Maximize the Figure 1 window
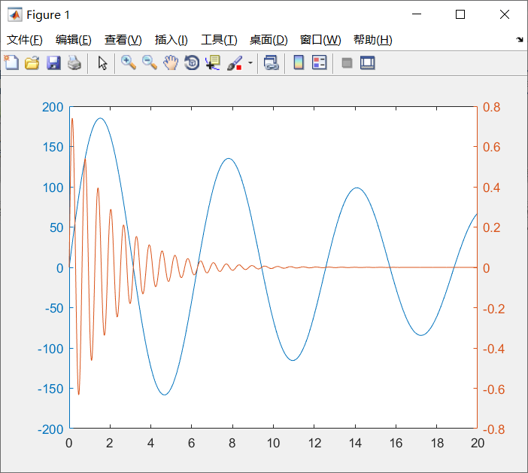This screenshot has width=528, height=473. coord(460,14)
